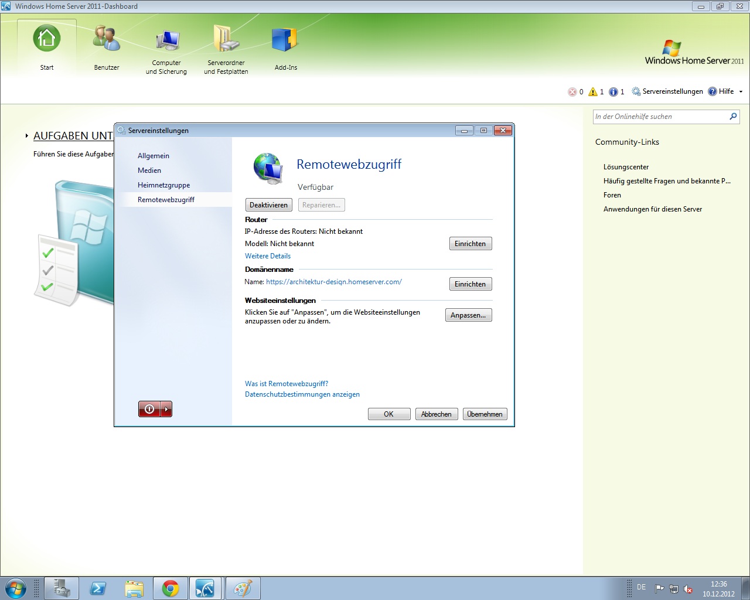Open the Weitere Details link

click(268, 256)
